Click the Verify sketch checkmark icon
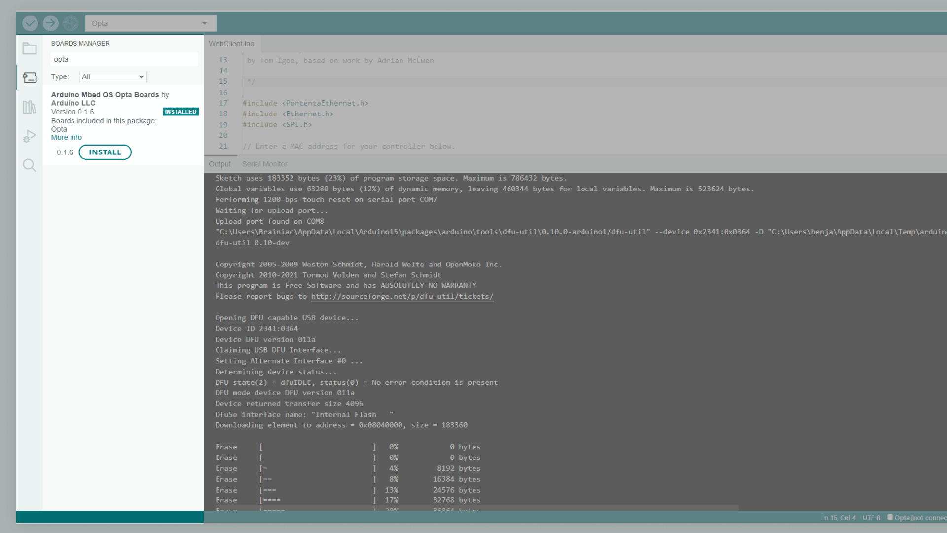 point(30,23)
